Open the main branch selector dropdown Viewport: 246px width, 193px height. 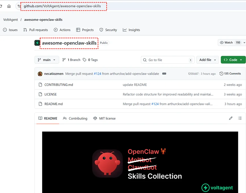[x=47, y=60]
